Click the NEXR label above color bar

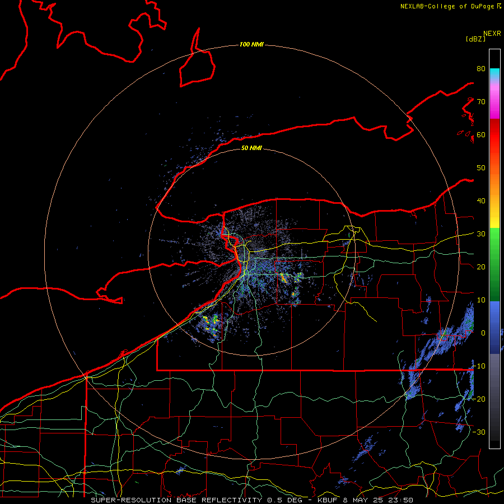pyautogui.click(x=492, y=34)
